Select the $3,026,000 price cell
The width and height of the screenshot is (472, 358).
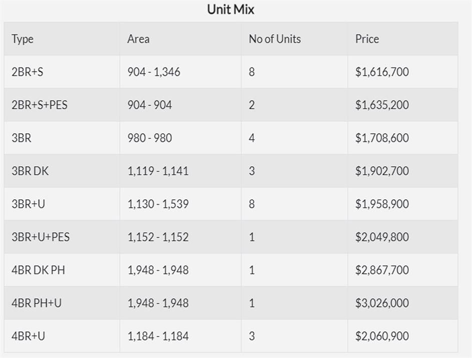[382, 303]
